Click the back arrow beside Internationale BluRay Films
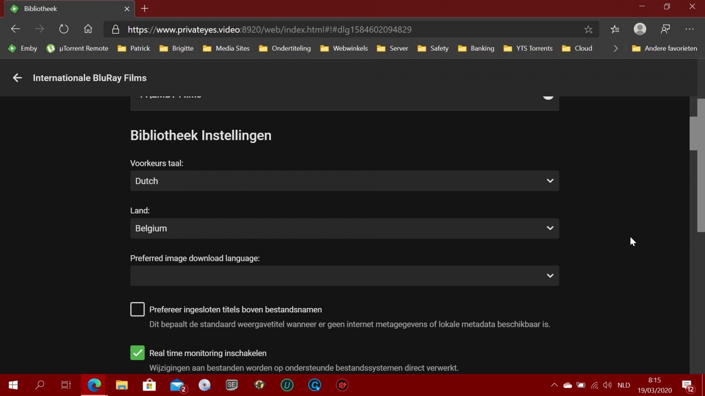705x396 pixels. coord(17,78)
